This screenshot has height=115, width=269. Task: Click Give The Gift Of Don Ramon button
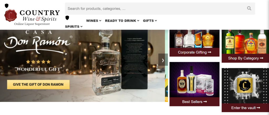(38, 84)
